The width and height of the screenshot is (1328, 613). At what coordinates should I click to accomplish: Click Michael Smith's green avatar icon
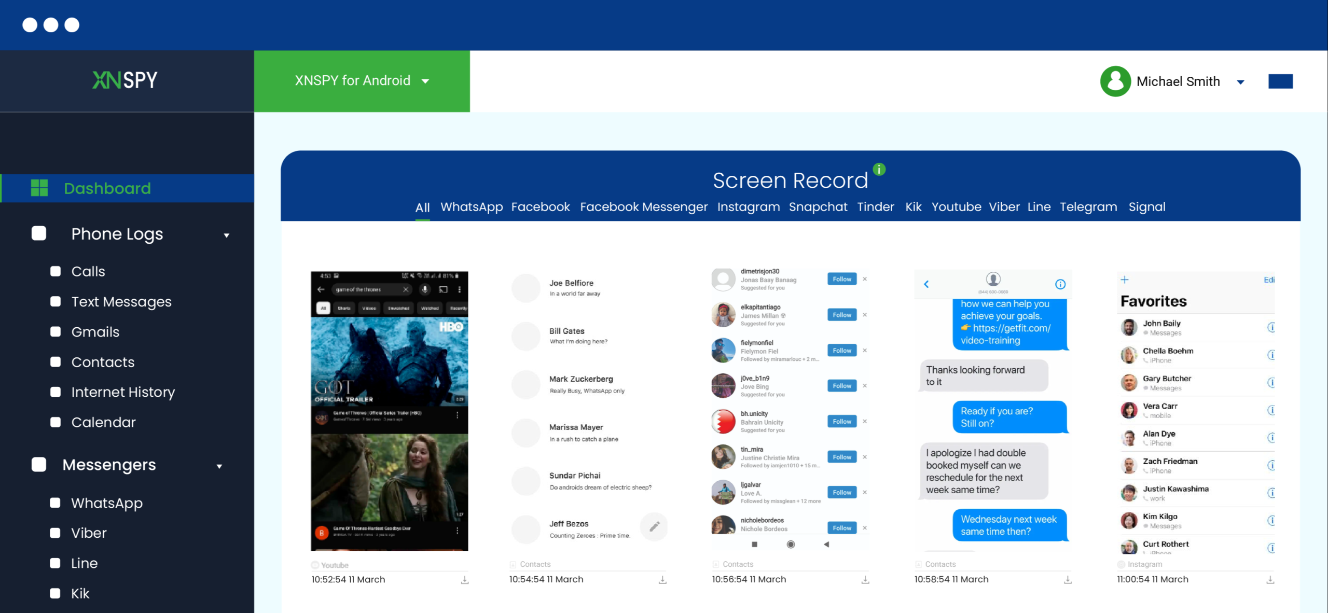[1115, 81]
